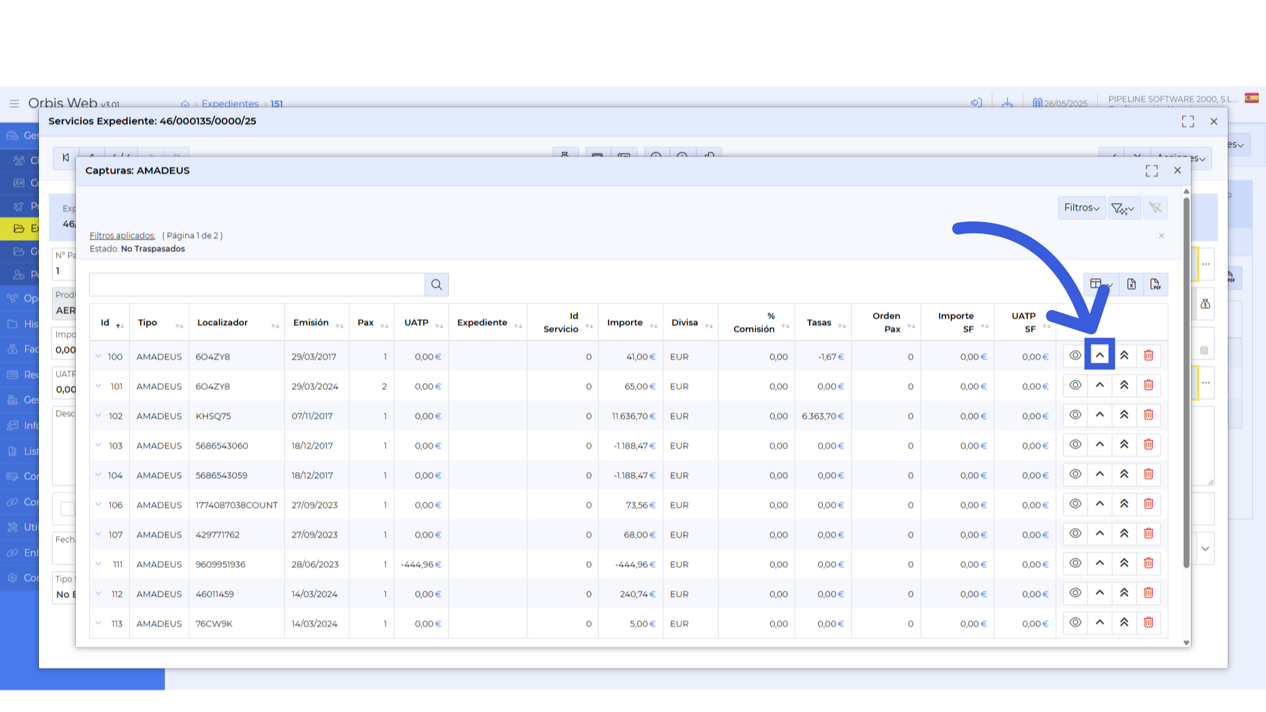This screenshot has height=712, width=1266.
Task: Maximize the Capturas AMADEUS dialog
Action: click(1152, 171)
